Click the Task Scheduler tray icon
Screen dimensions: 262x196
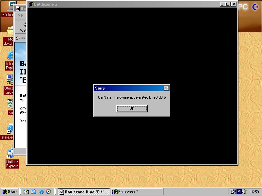pos(233,192)
